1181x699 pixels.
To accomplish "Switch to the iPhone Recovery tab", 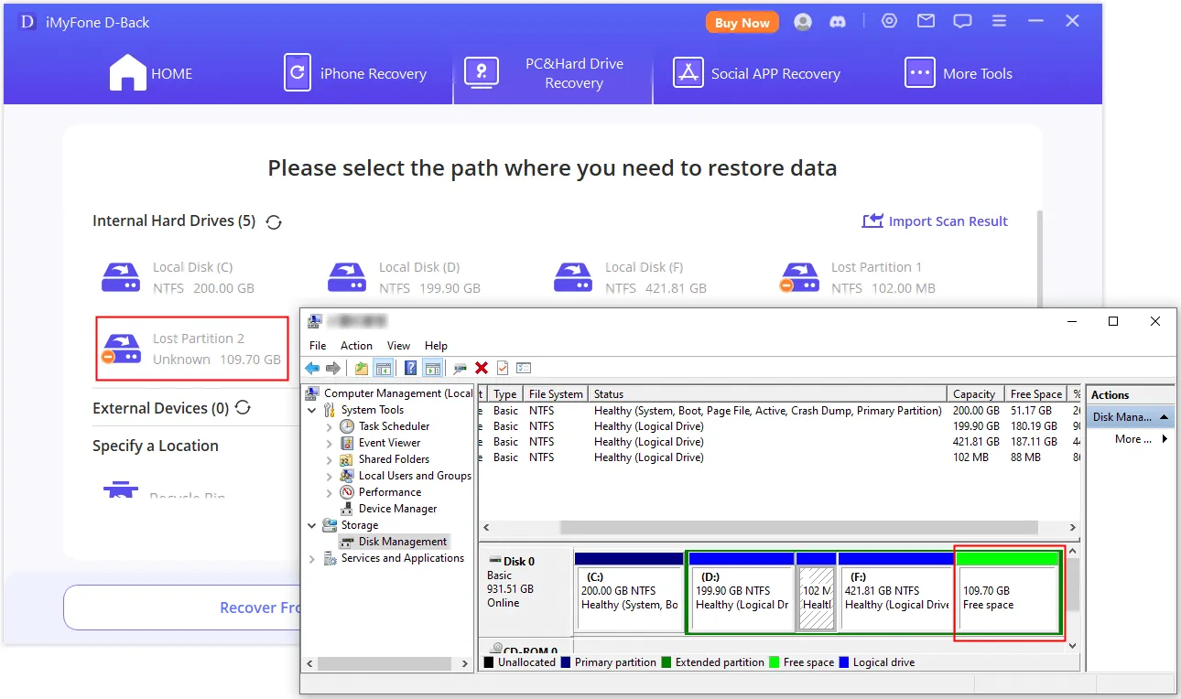I will point(355,73).
